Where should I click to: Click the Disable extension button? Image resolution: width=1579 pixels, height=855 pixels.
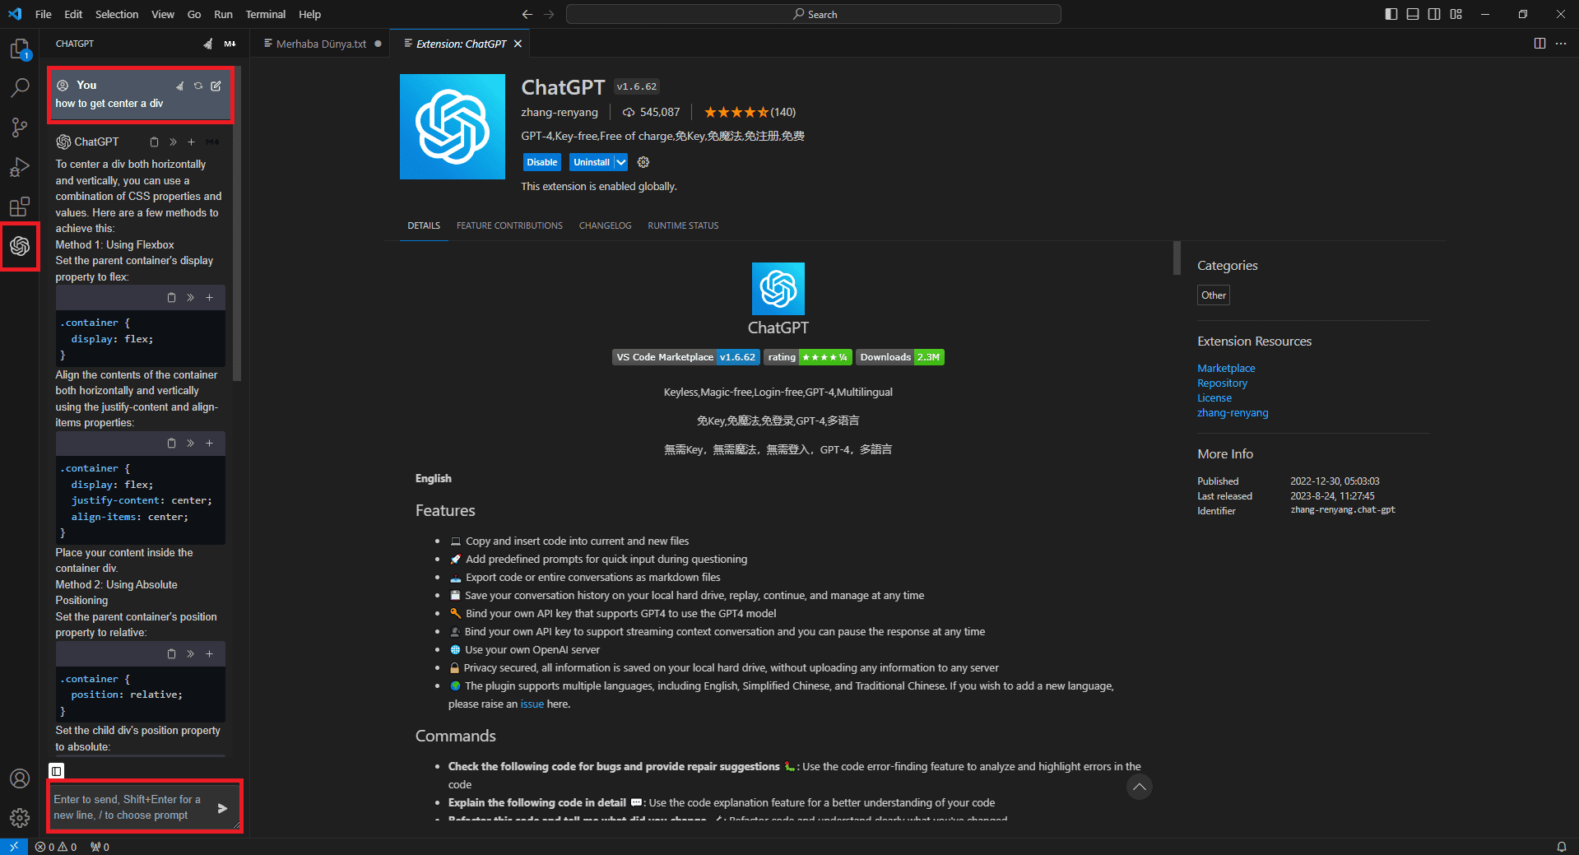(x=541, y=162)
